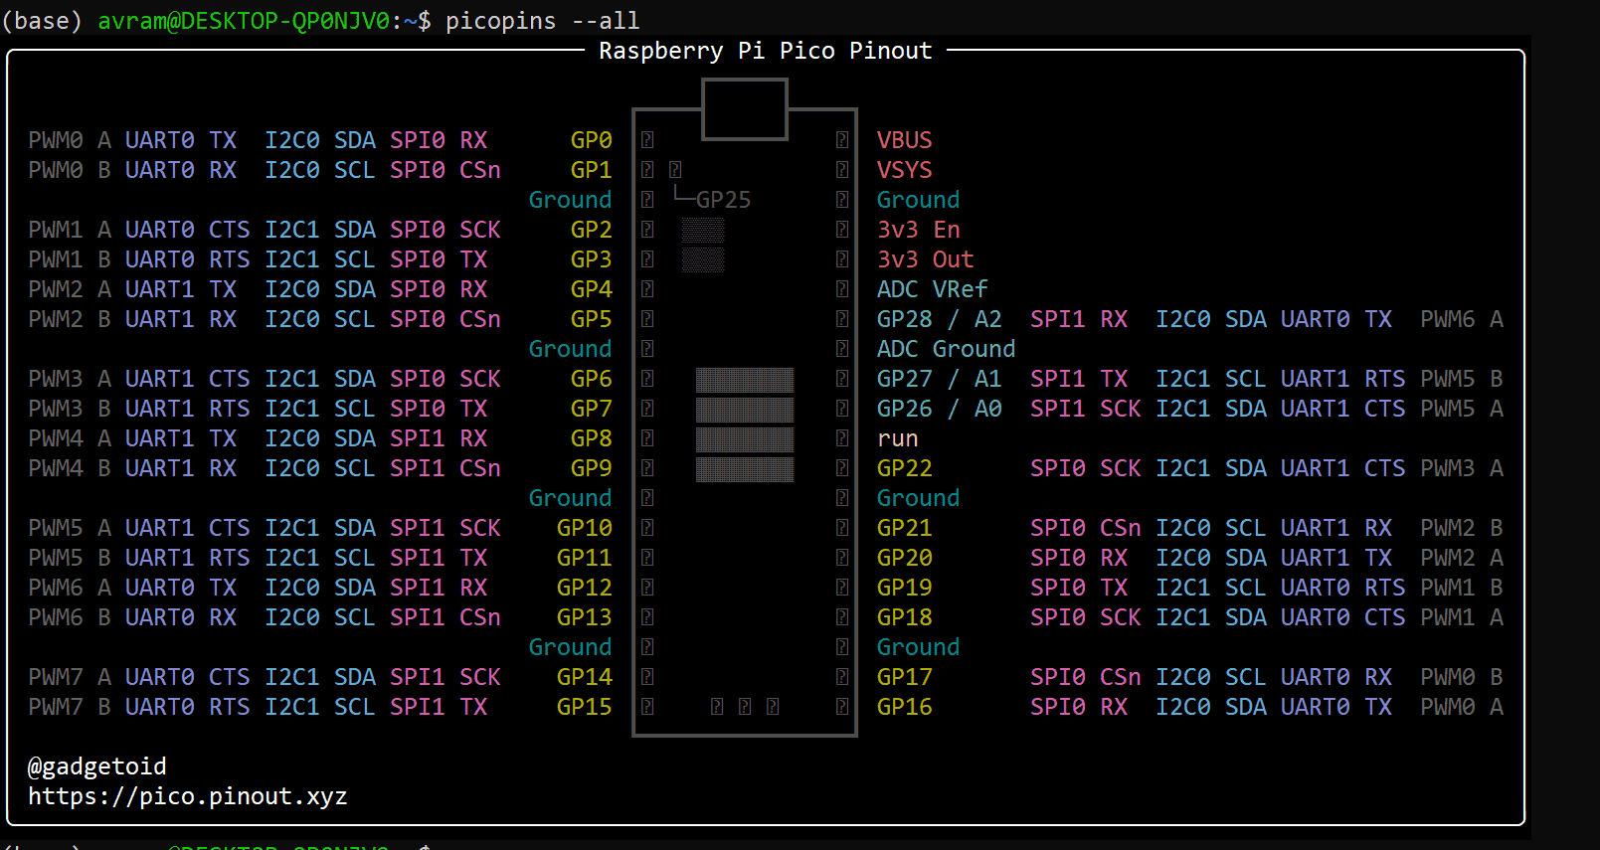Click SPI1 SCK in the GP10 row
The image size is (1600, 850).
click(x=445, y=528)
